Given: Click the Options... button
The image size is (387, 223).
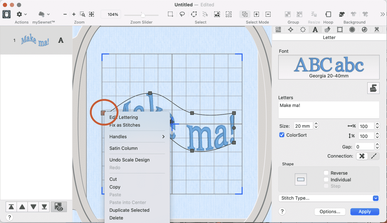Looking at the screenshot, I should pyautogui.click(x=330, y=212).
